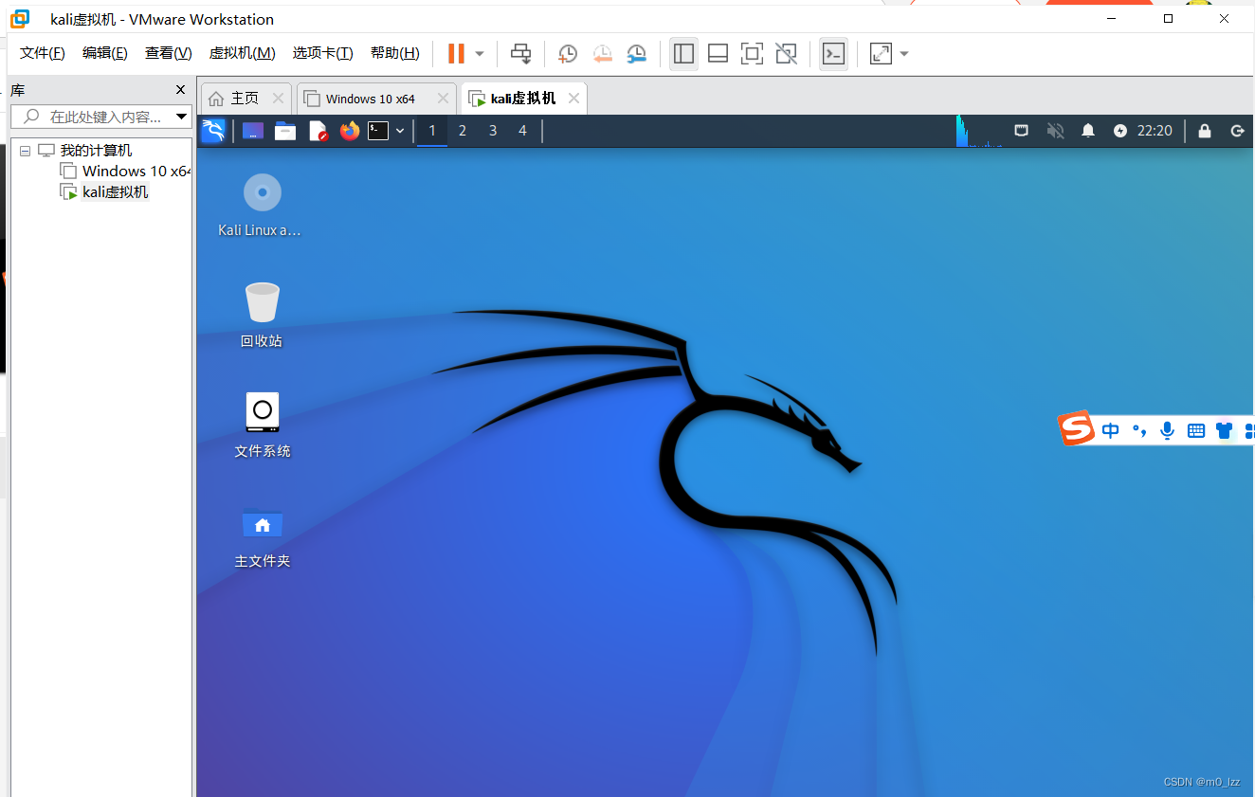Open the wired network connection icon
The height and width of the screenshot is (797, 1255).
point(1022,131)
